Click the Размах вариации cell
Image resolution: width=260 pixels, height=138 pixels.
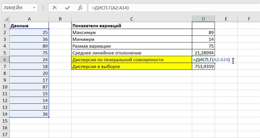(x=132, y=46)
